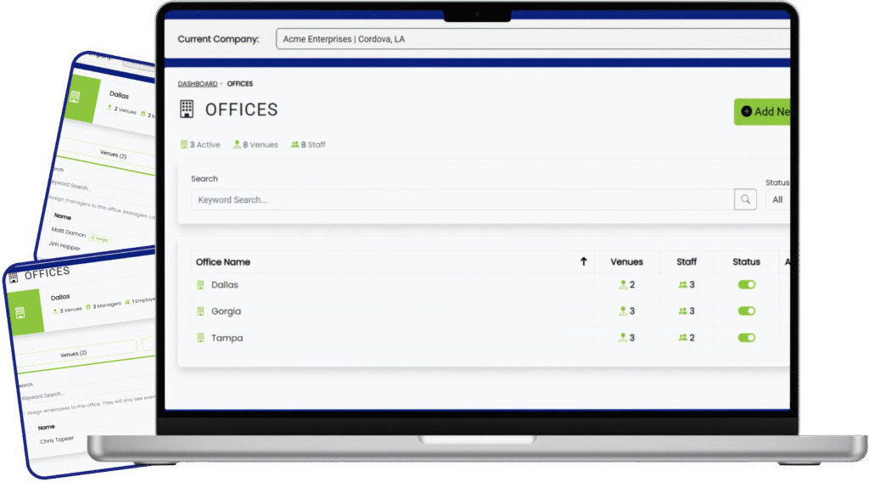Click the Add New button
This screenshot has width=869, height=482.
(762, 111)
